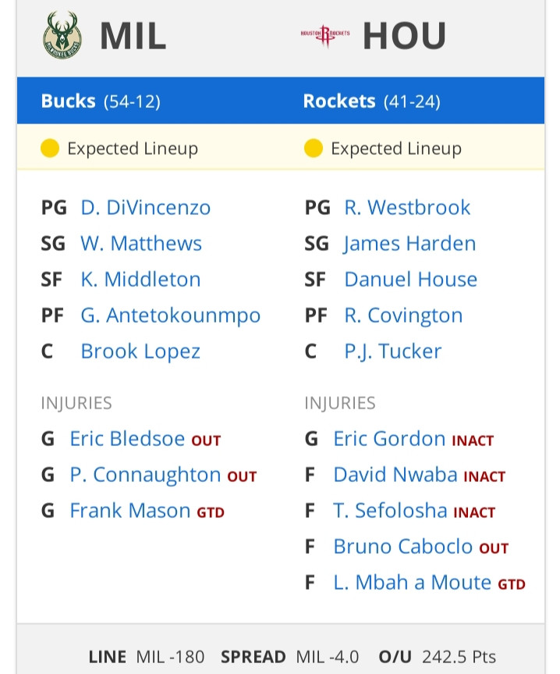This screenshot has width=560, height=674.
Task: Open P.J. Tucker player link
Action: (392, 351)
